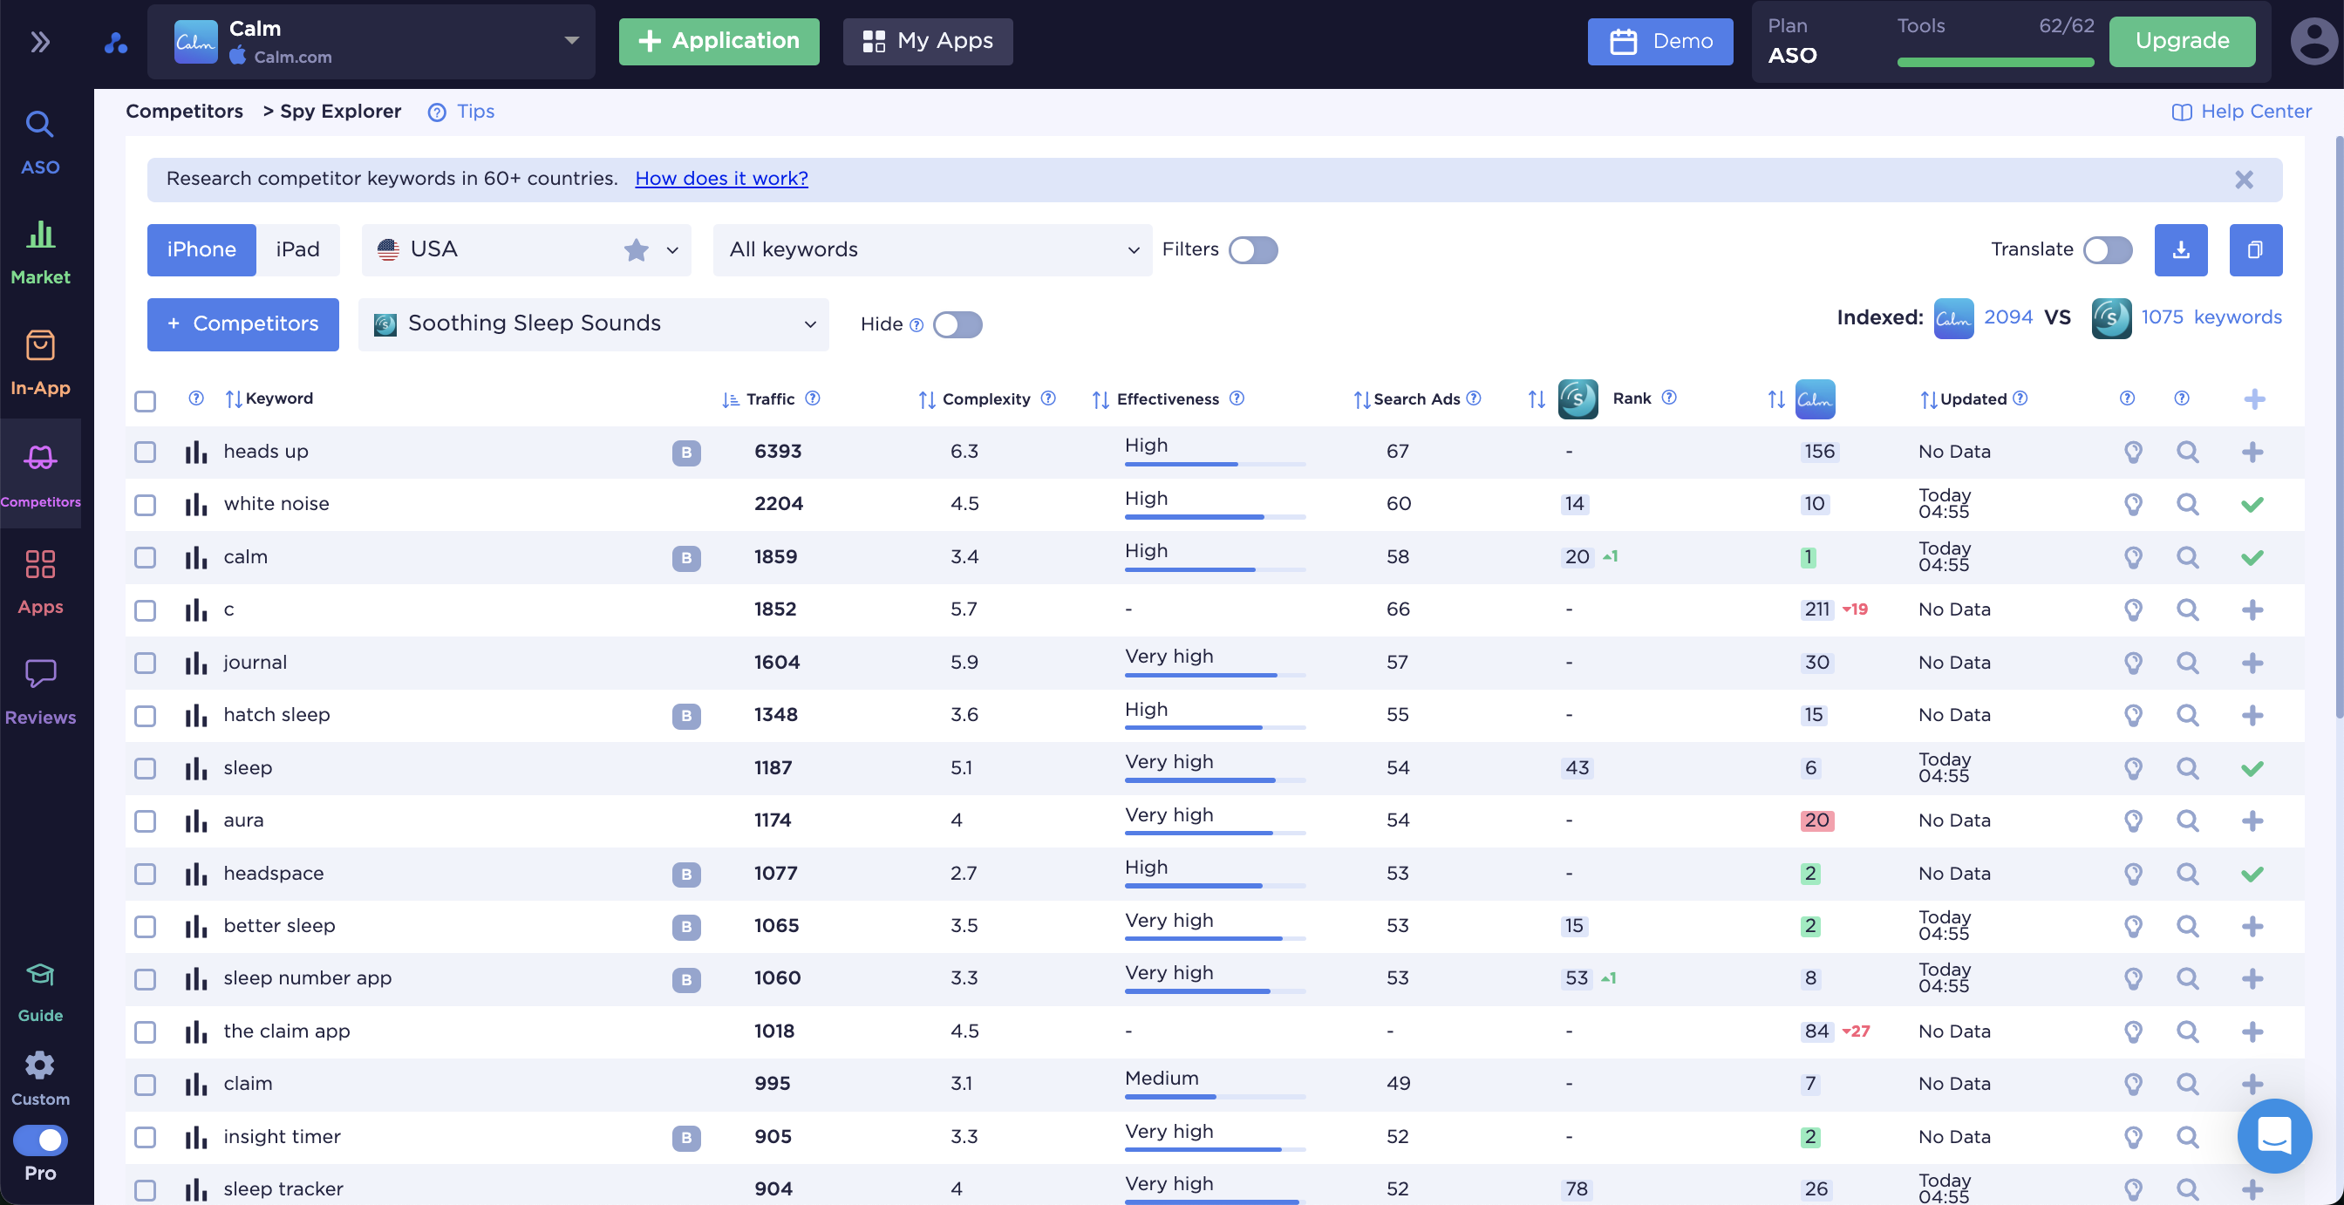Click the Competitors breadcrumb
This screenshot has height=1205, width=2344.
coord(184,111)
